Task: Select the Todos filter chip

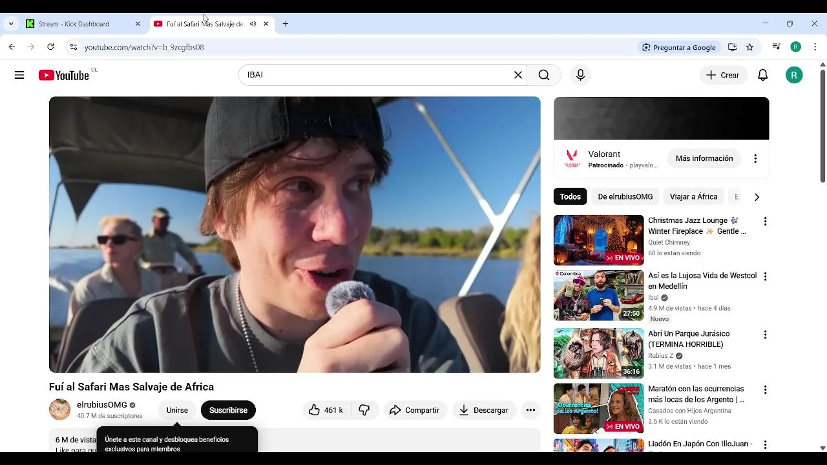Action: (571, 196)
